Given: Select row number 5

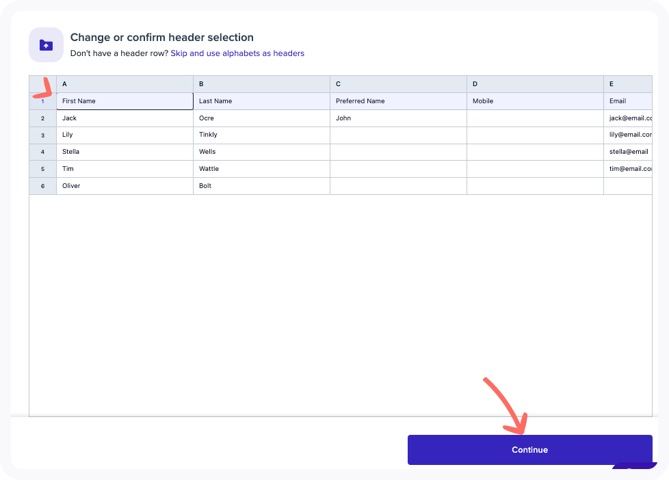Looking at the screenshot, I should coord(42,168).
